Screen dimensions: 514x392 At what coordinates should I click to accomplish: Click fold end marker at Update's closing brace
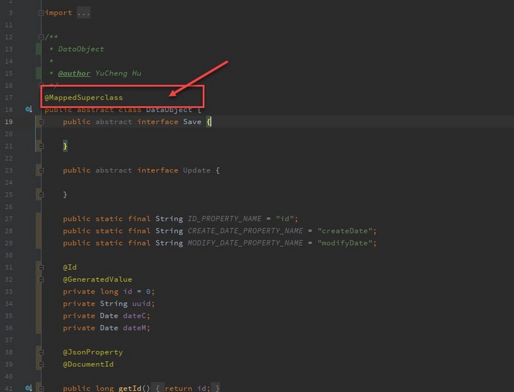(x=41, y=195)
